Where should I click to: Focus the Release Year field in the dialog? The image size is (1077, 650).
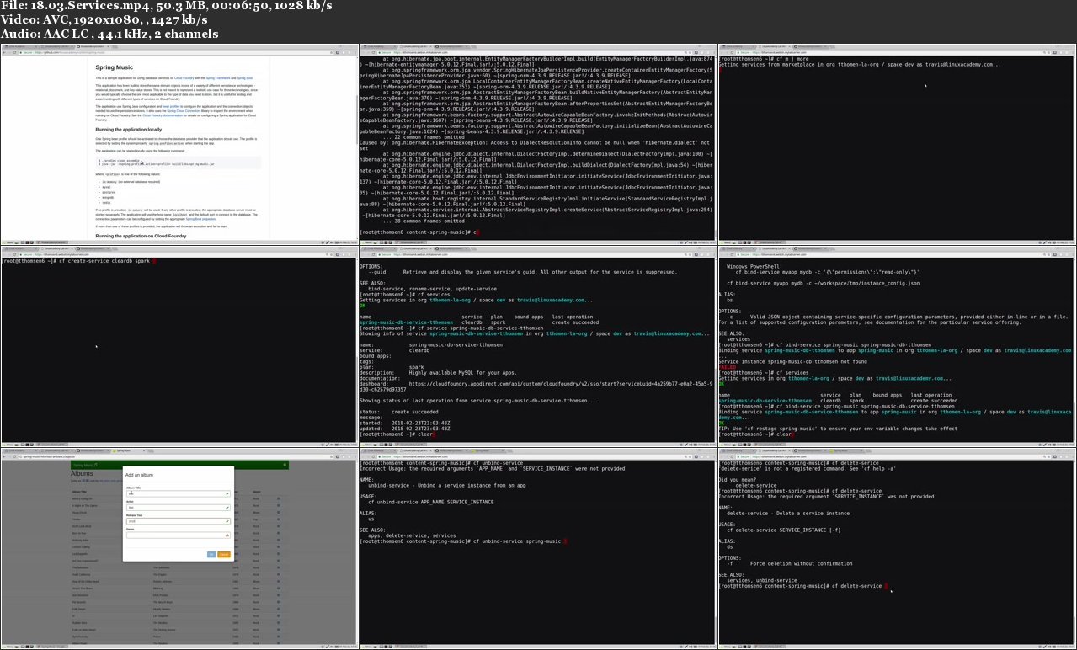(x=177, y=521)
